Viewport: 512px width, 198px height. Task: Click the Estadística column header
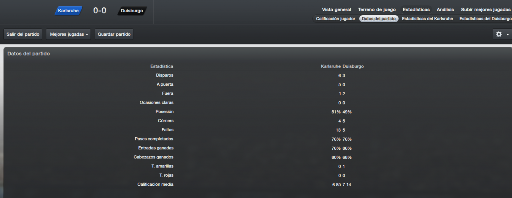point(162,66)
